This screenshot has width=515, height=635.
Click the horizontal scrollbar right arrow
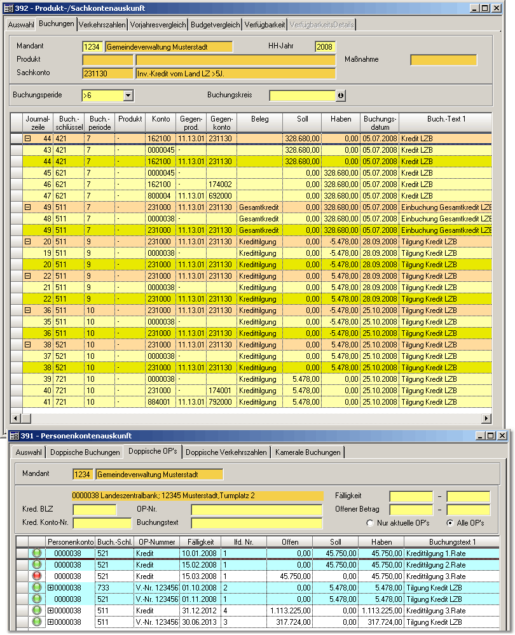[486, 418]
